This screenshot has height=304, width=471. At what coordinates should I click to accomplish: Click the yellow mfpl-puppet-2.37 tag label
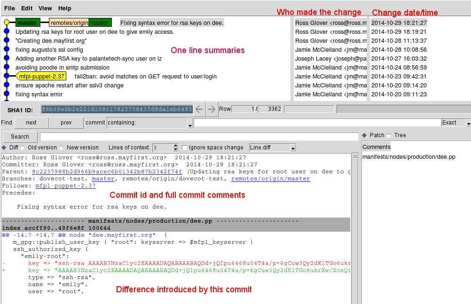click(x=42, y=76)
